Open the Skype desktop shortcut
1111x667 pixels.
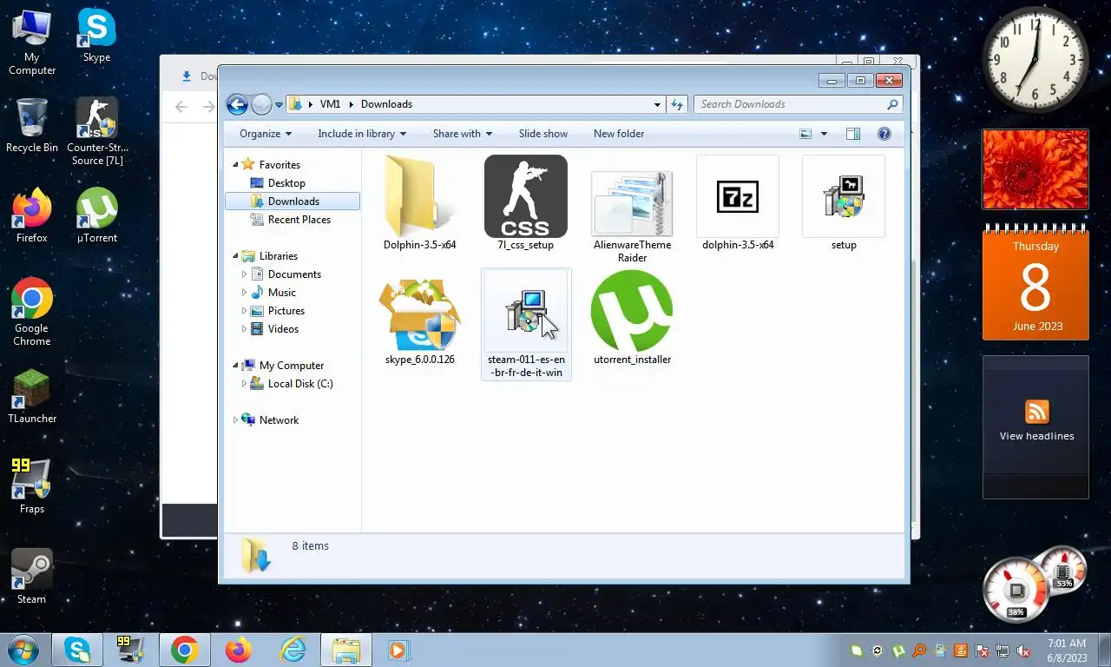pyautogui.click(x=96, y=36)
